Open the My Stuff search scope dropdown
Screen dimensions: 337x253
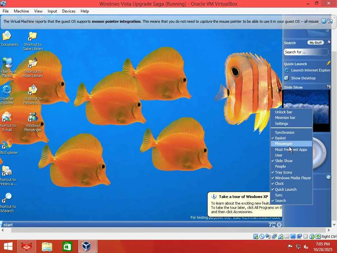click(x=315, y=42)
